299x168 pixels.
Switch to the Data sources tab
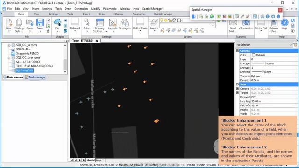tap(13, 77)
